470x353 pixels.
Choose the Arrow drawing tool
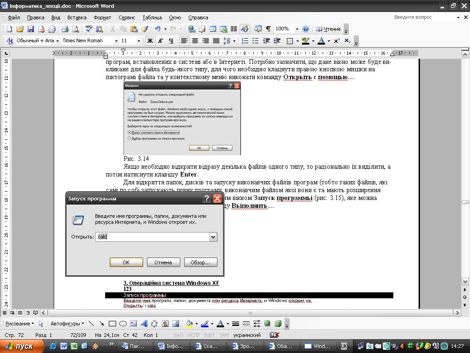pyautogui.click(x=102, y=324)
